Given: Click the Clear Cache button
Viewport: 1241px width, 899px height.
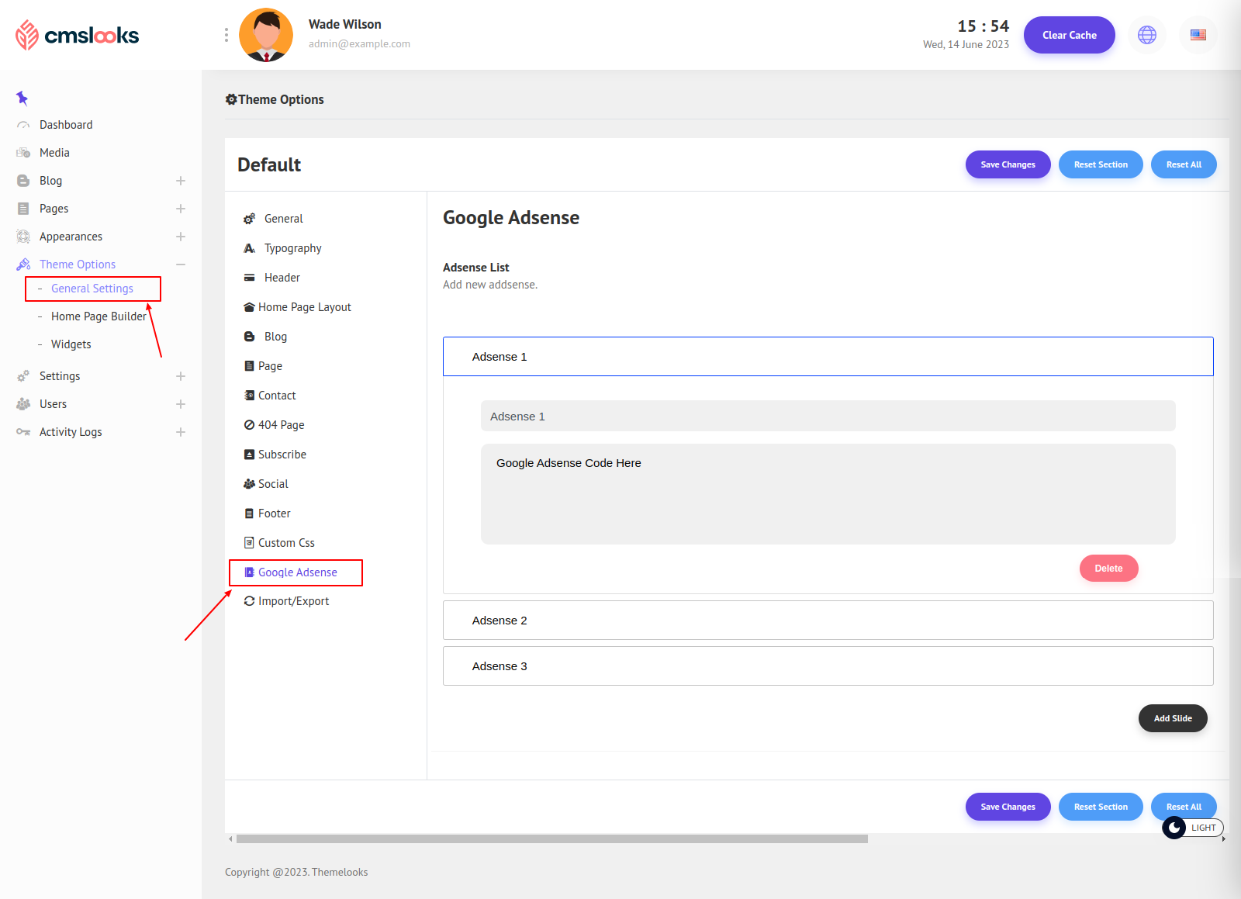Looking at the screenshot, I should pyautogui.click(x=1069, y=35).
